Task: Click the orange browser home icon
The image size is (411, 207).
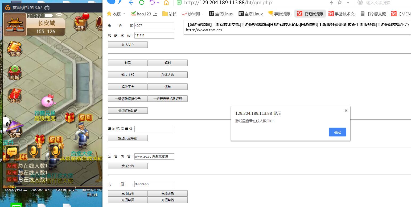Action: pyautogui.click(x=166, y=3)
